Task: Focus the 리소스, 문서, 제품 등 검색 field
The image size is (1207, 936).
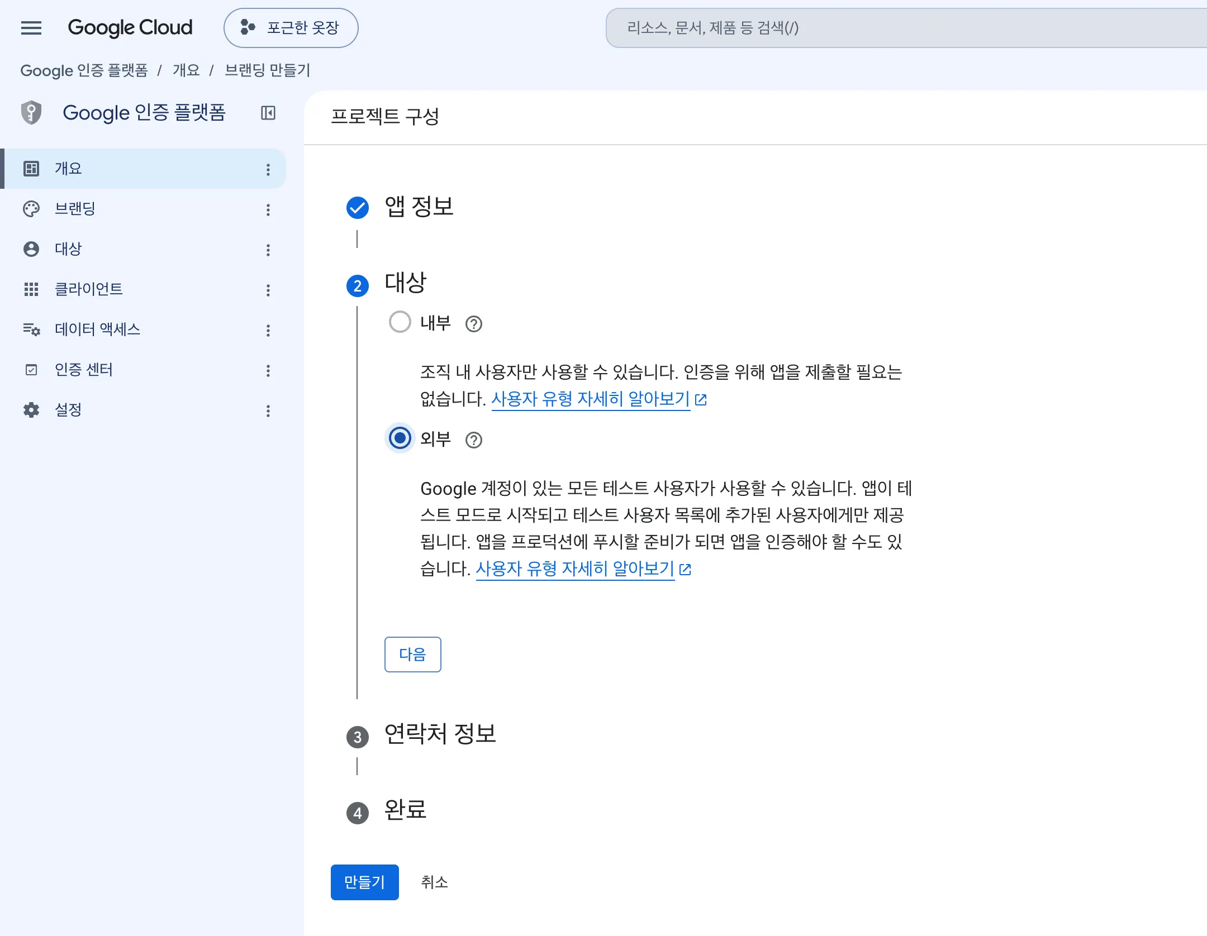Action: point(905,27)
